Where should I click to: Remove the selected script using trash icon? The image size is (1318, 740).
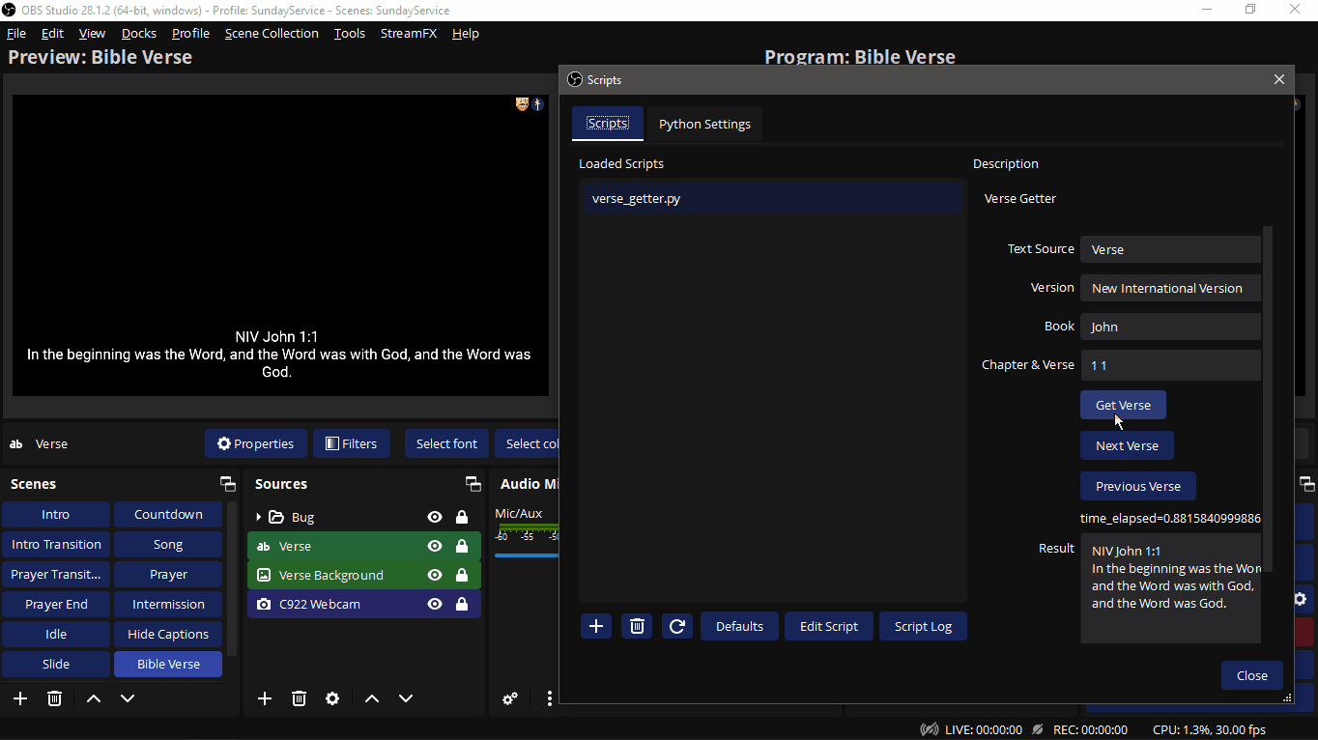(637, 626)
